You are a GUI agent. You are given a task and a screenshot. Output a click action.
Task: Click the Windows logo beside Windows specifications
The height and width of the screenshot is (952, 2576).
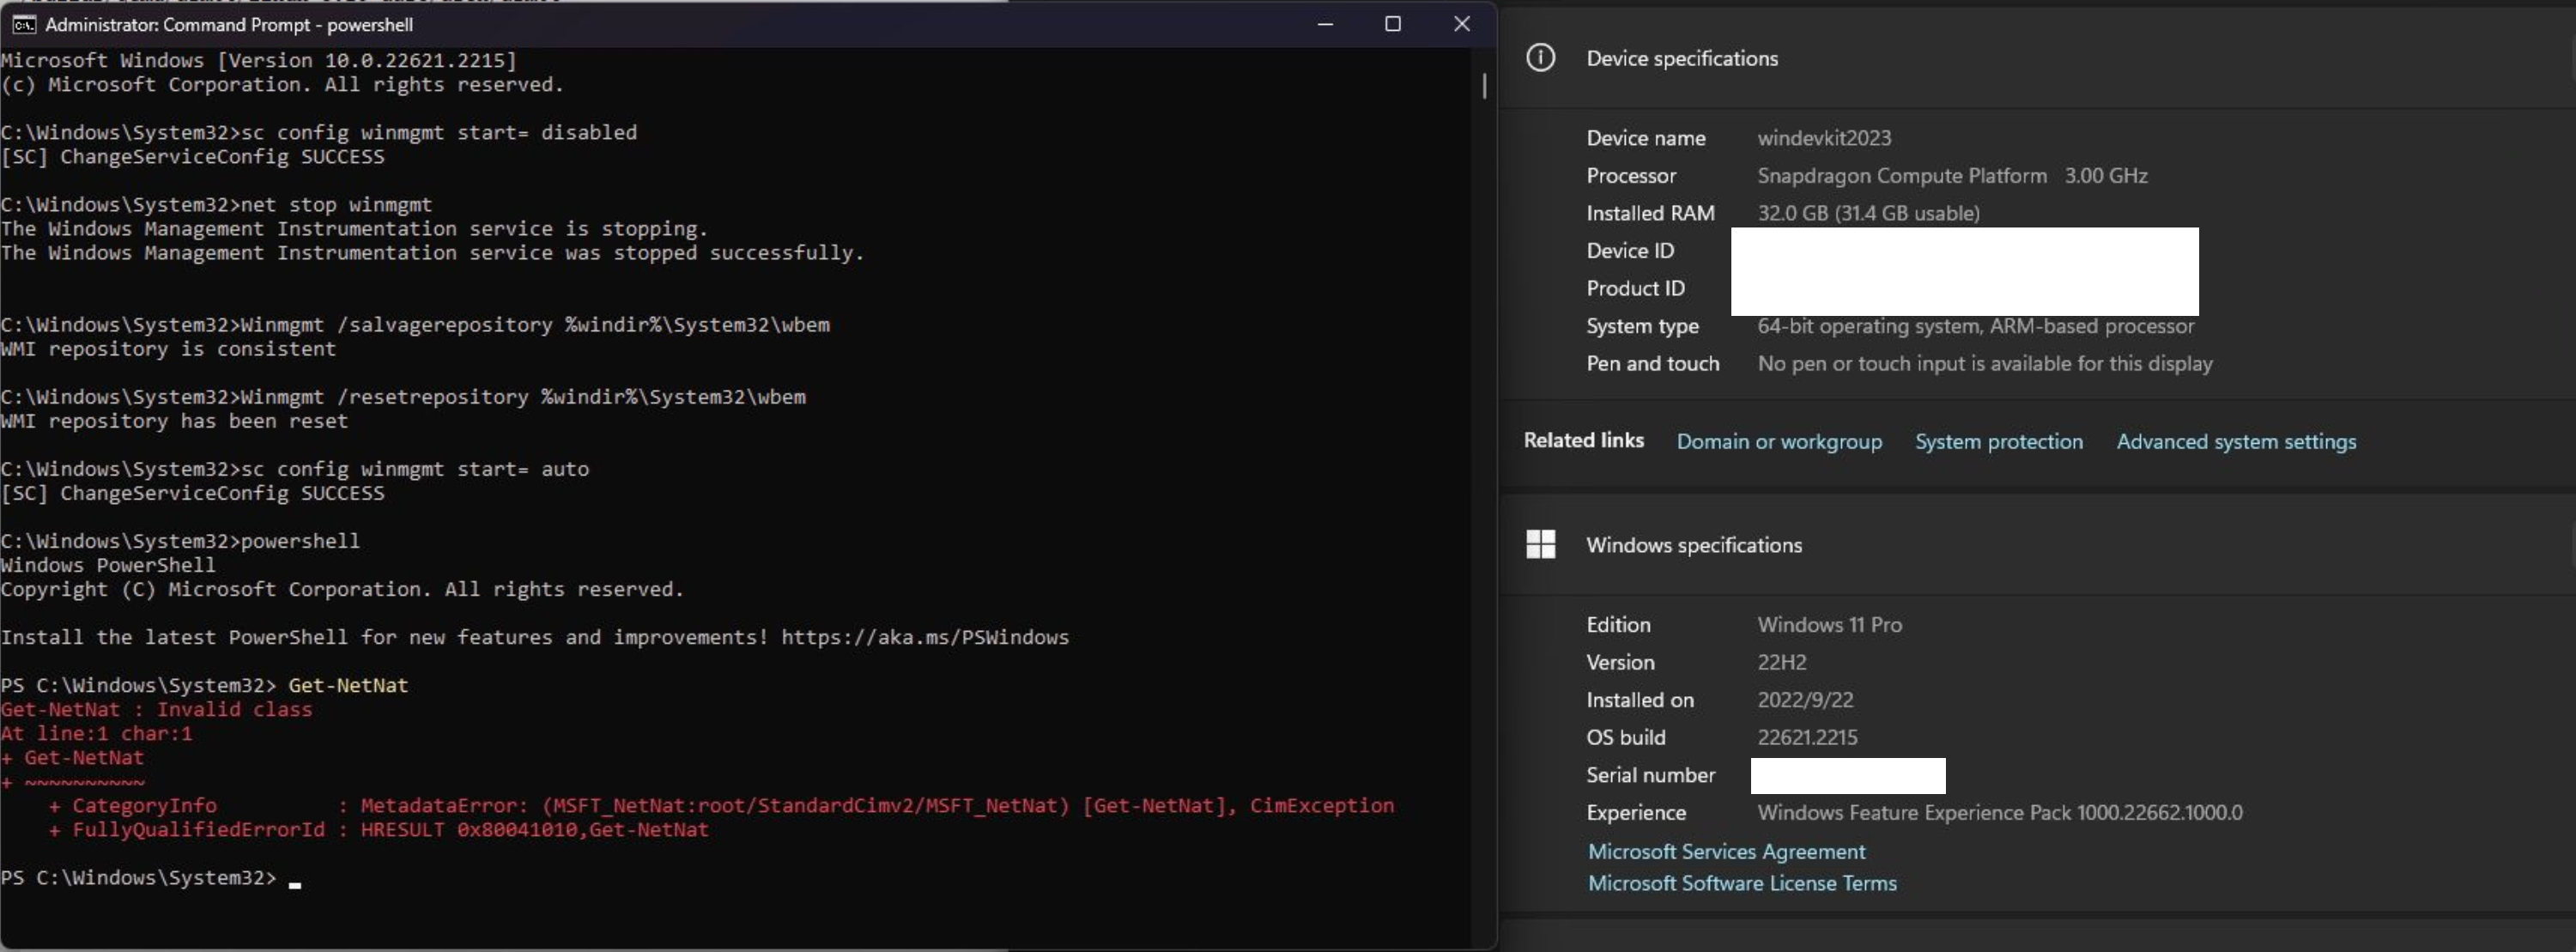[1540, 544]
